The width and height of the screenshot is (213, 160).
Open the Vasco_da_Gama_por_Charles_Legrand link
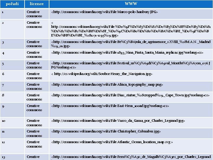coord(118,121)
